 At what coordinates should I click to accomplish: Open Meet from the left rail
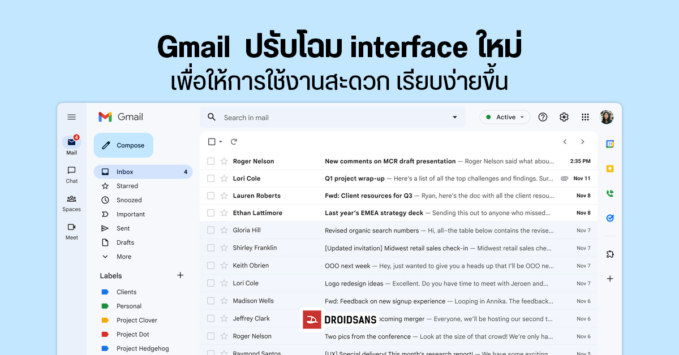[x=71, y=231]
